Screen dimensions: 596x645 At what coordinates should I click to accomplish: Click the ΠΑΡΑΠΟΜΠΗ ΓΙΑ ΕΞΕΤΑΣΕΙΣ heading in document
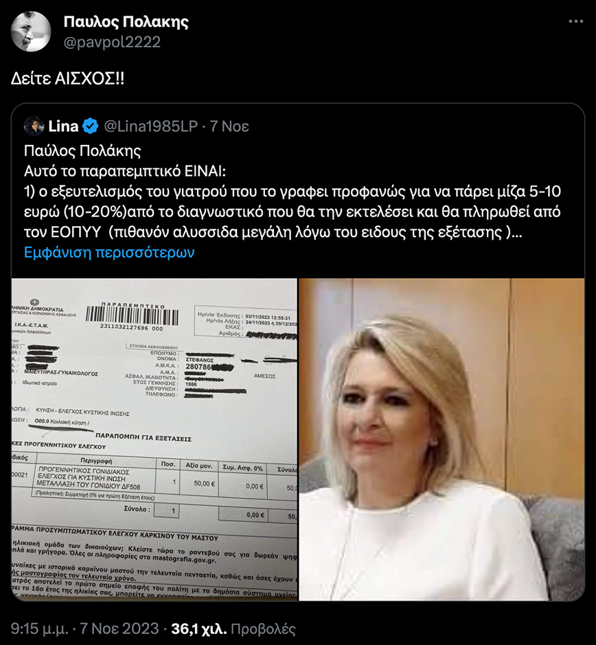[144, 438]
